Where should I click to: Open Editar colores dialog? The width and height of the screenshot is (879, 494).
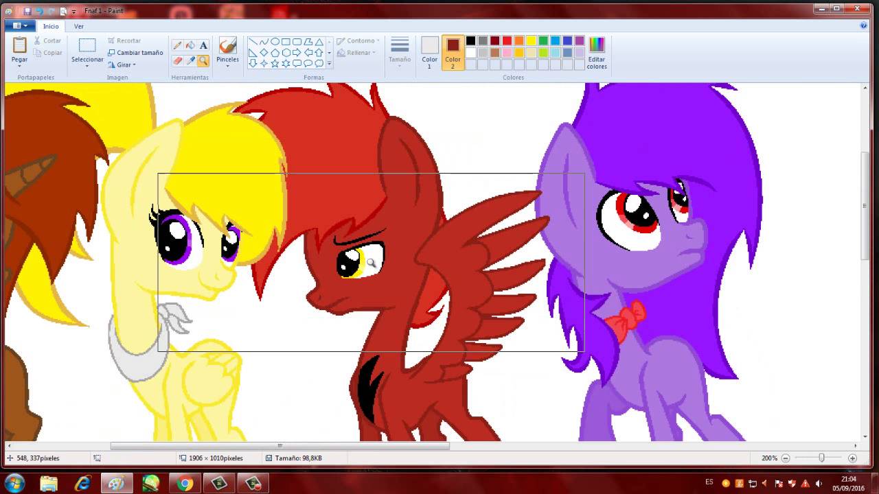click(596, 52)
